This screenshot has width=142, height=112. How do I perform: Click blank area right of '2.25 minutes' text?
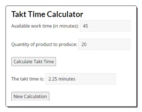pos(95,79)
